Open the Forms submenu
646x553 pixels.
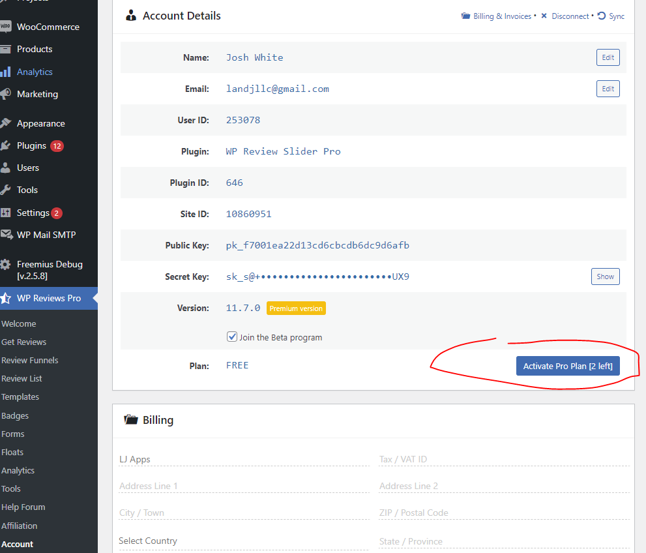coord(13,434)
